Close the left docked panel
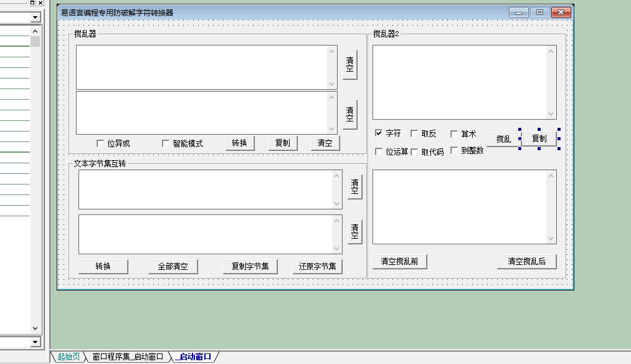This screenshot has width=631, height=364. point(40,2)
